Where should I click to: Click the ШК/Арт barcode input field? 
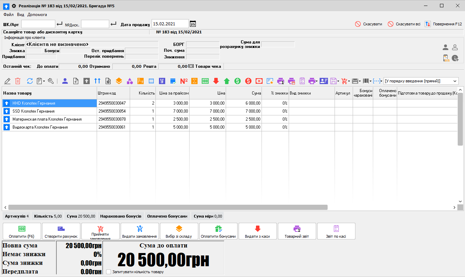[x=38, y=24]
